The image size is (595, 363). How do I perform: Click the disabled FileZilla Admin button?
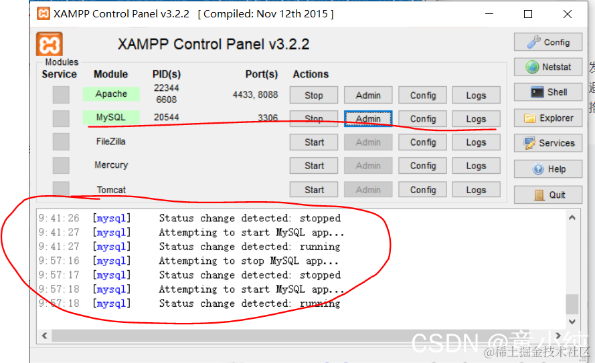click(x=368, y=142)
